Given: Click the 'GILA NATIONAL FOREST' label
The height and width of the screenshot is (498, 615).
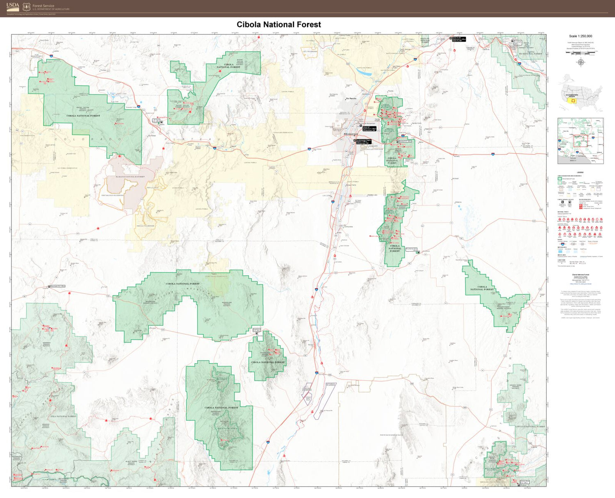Looking at the screenshot, I should 64,416.
